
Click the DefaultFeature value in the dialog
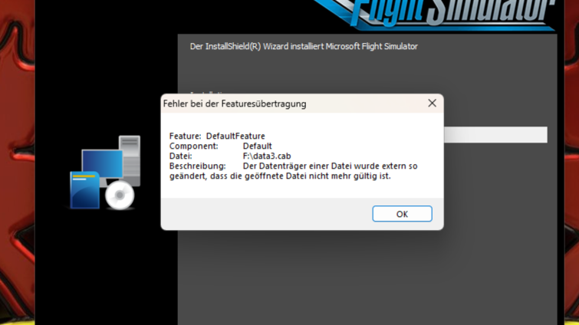[x=235, y=136]
